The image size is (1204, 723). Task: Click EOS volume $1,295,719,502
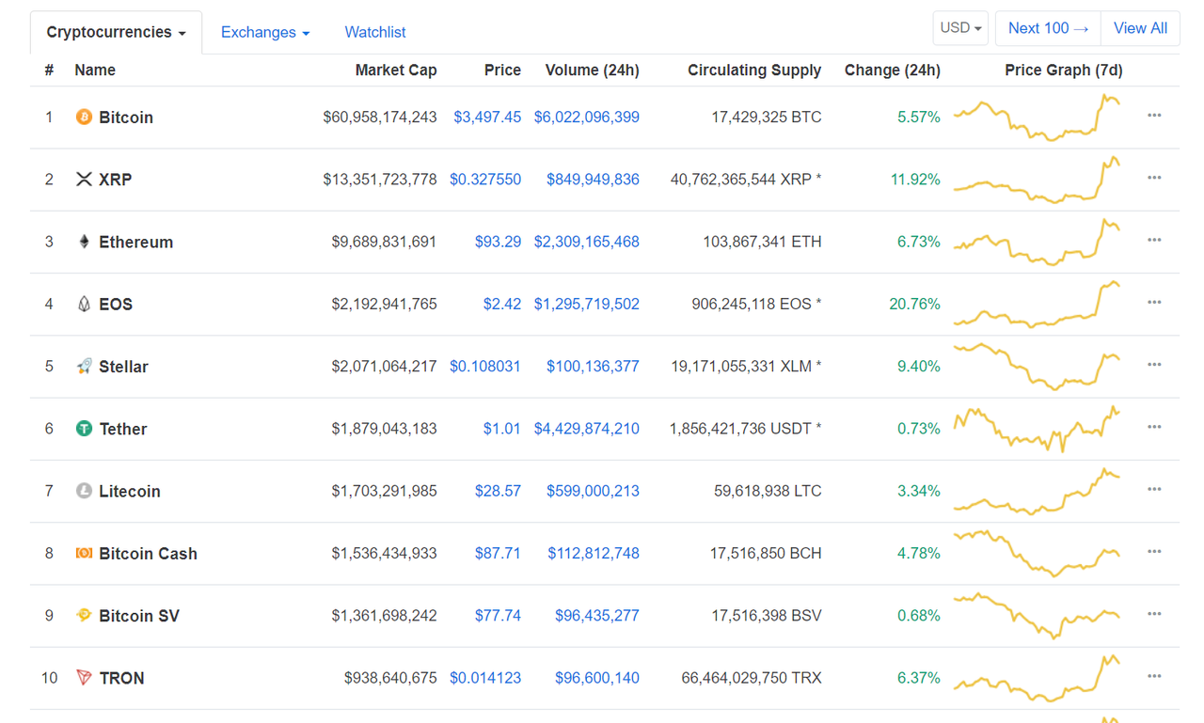587,305
